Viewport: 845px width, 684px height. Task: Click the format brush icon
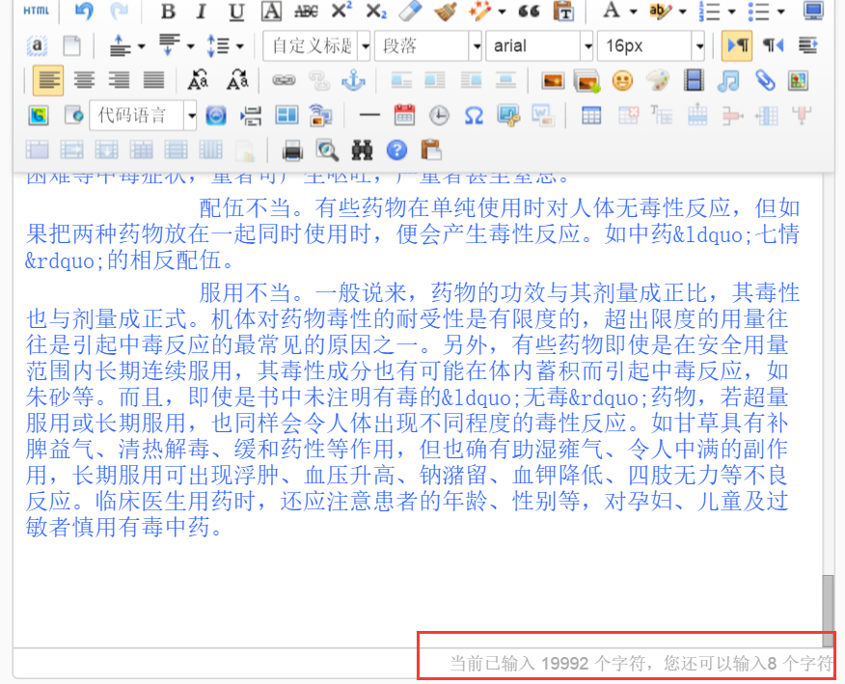coord(444,11)
